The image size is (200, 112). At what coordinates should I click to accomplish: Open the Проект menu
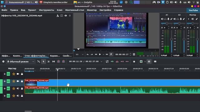(32, 10)
